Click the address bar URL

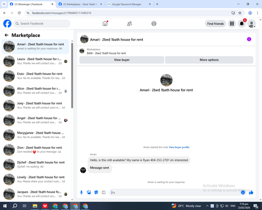(62, 13)
